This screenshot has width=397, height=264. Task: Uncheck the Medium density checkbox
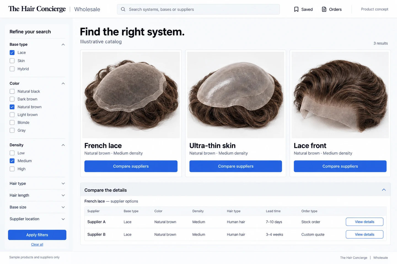coord(12,161)
